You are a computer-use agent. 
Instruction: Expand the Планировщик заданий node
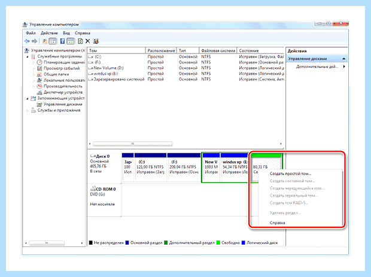34,62
